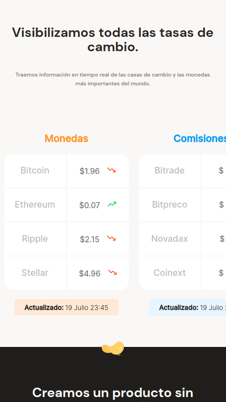Click the Ripple currency name cell

(x=35, y=238)
